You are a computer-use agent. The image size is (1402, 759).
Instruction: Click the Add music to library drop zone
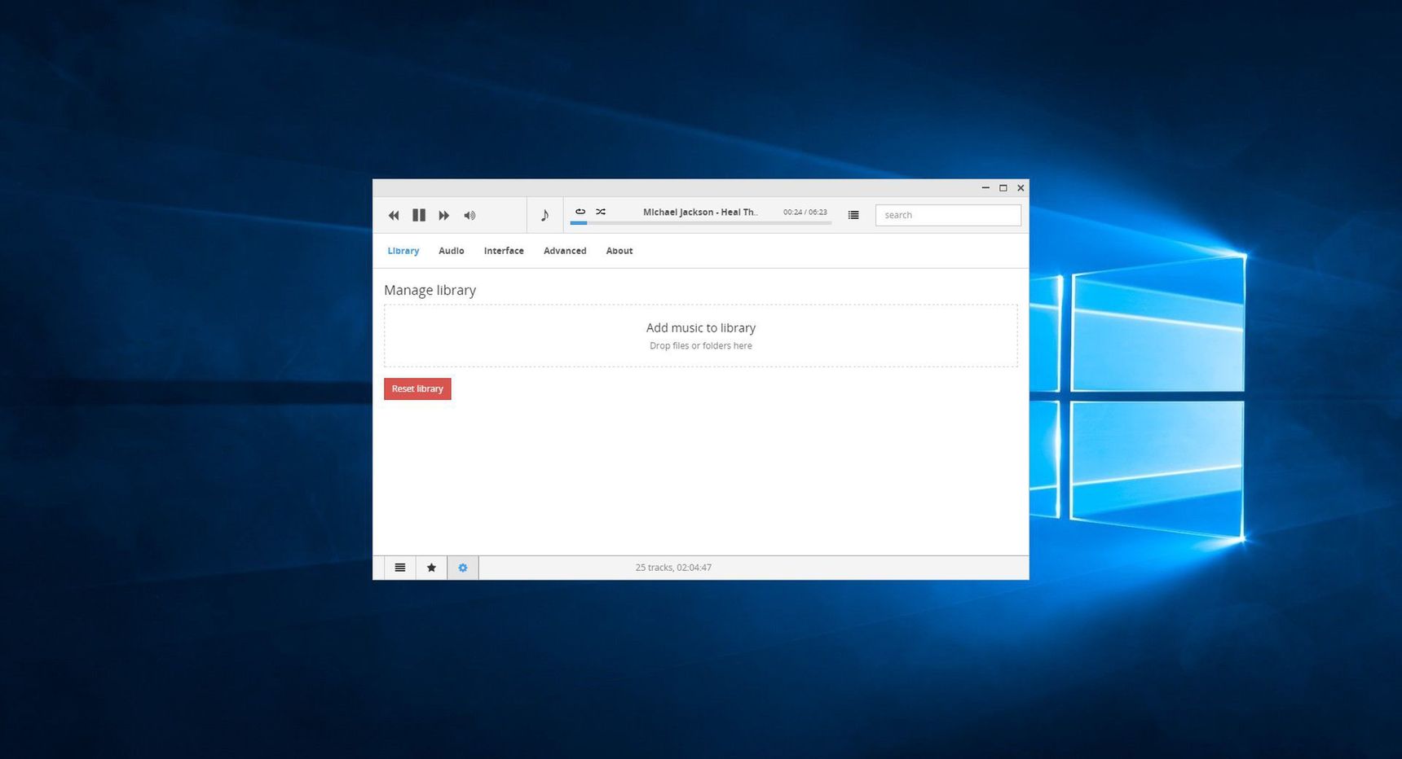(701, 336)
